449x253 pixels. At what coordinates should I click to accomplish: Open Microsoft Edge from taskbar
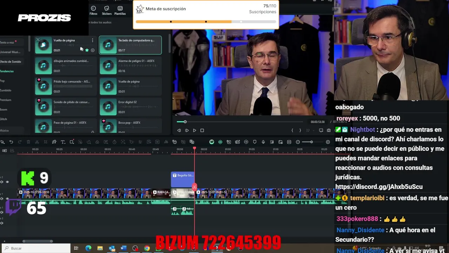coord(88,248)
